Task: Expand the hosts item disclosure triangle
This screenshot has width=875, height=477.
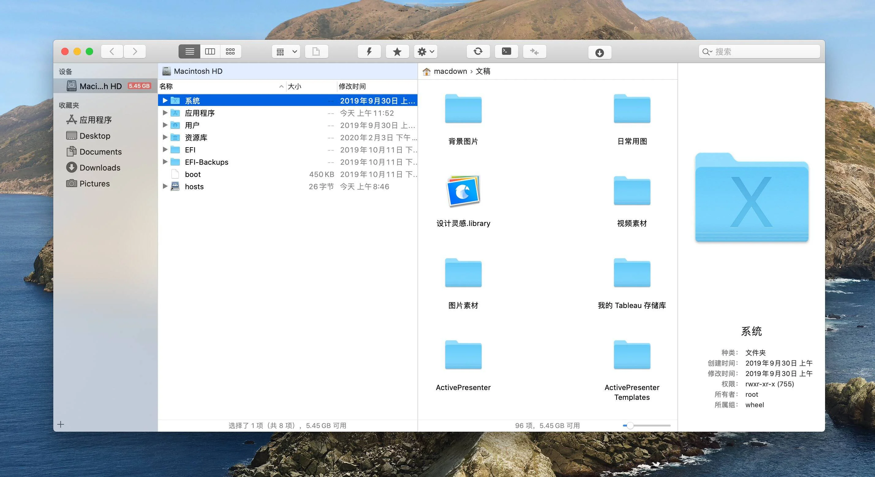Action: pos(165,186)
